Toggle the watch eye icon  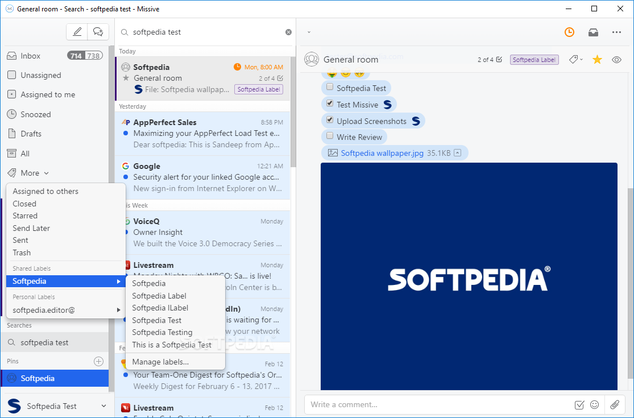pos(616,60)
